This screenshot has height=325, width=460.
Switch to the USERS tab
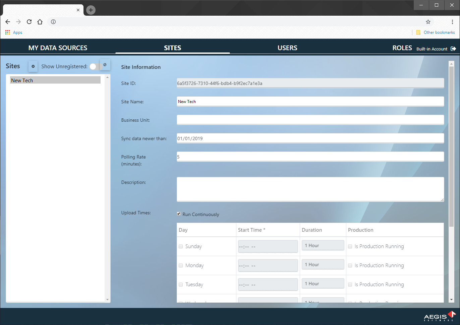pos(287,48)
